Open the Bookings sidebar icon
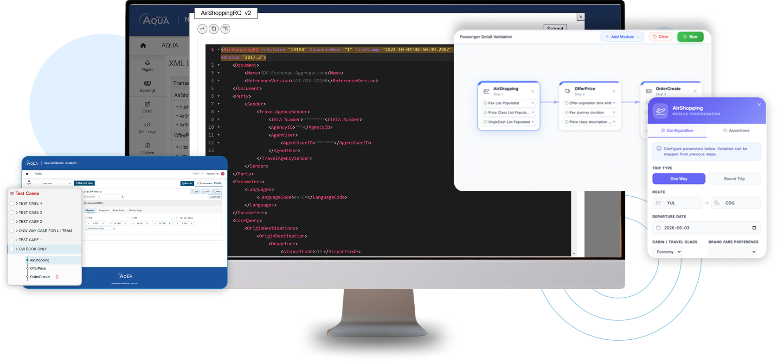Viewport: 778px width, 362px height. pyautogui.click(x=148, y=86)
